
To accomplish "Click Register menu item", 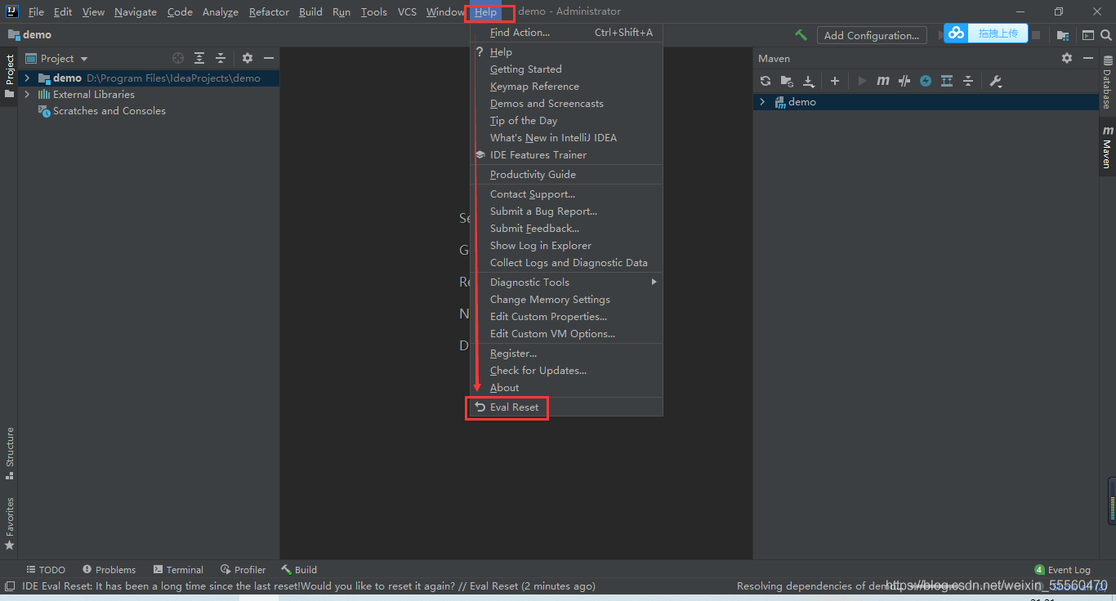I will click(x=566, y=354).
